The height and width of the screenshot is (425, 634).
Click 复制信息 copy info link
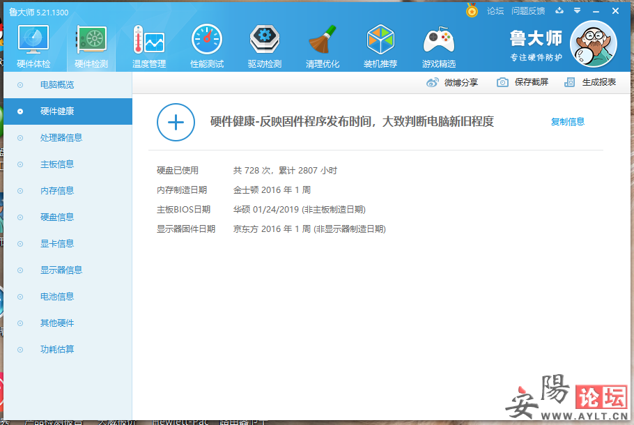point(568,122)
